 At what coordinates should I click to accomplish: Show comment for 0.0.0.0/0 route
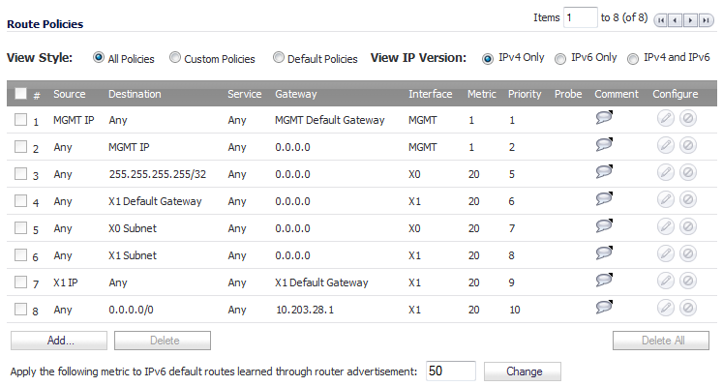[x=604, y=307]
